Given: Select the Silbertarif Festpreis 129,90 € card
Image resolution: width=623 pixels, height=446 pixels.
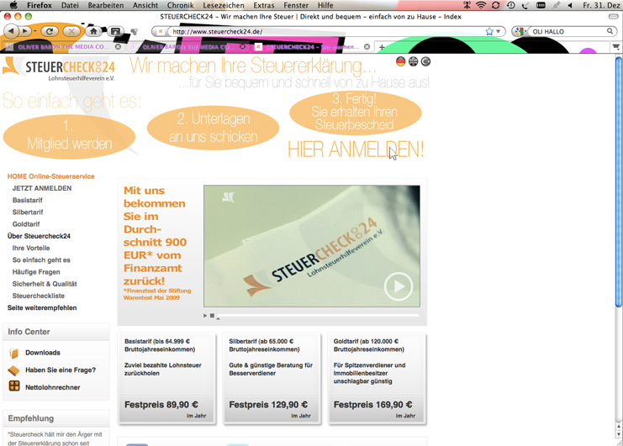Looking at the screenshot, I should (272, 379).
